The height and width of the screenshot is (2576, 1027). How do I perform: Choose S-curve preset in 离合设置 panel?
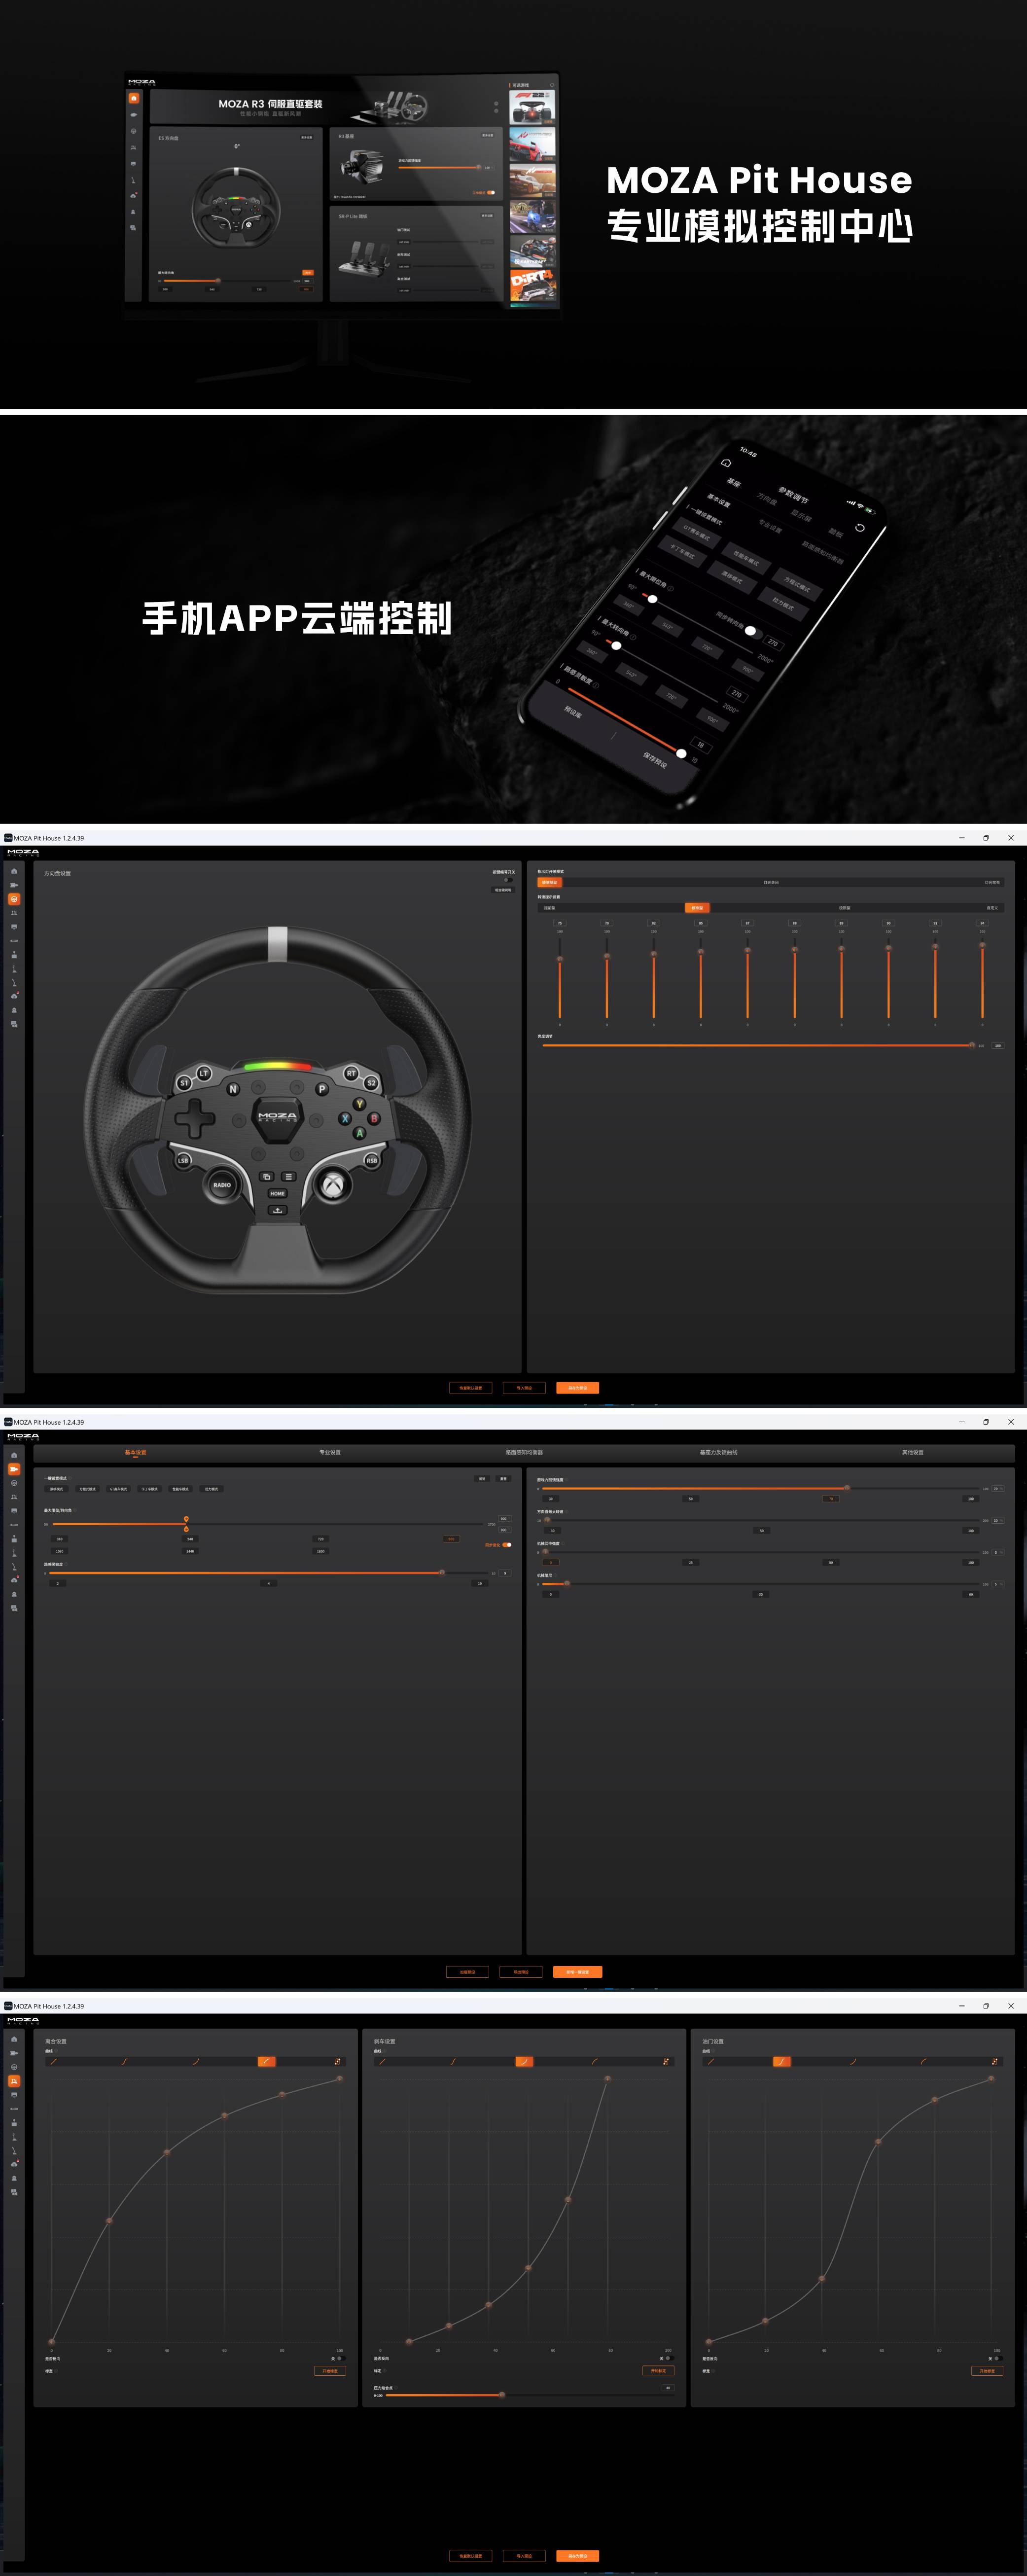pyautogui.click(x=125, y=2061)
